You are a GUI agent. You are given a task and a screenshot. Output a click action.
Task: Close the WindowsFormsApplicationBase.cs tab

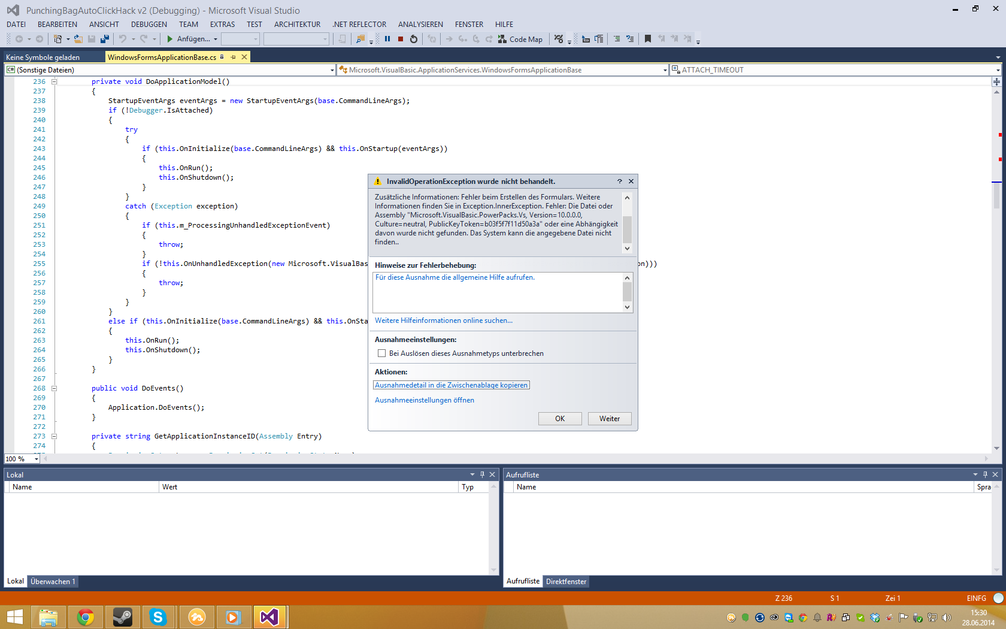tap(244, 57)
